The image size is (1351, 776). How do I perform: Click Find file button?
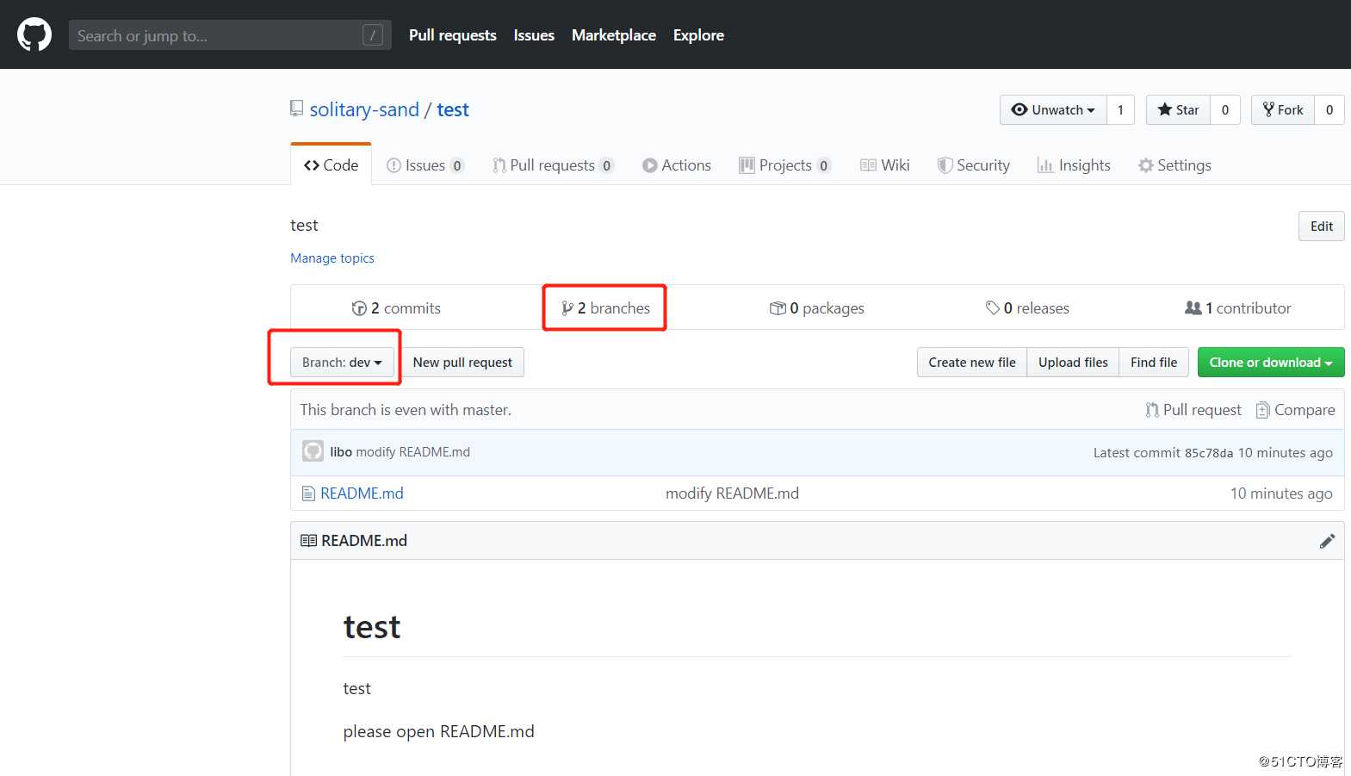tap(1154, 363)
